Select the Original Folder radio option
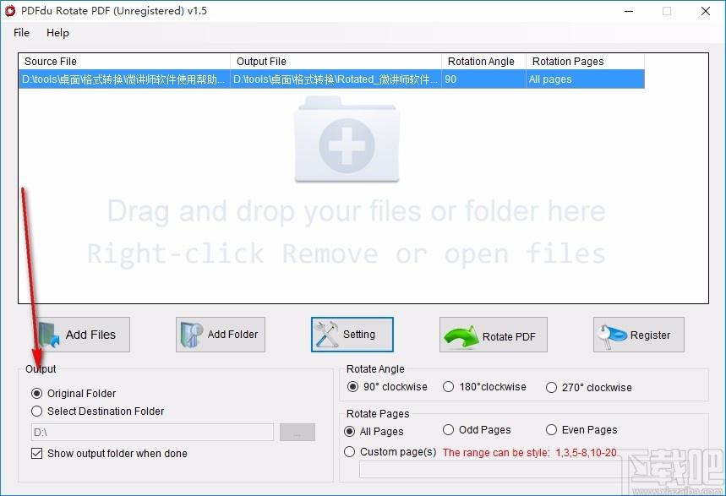This screenshot has width=726, height=496. click(x=36, y=393)
